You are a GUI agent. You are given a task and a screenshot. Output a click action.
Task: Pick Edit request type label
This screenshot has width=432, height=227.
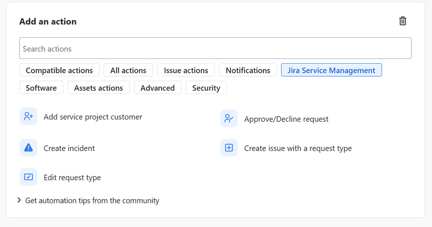click(72, 177)
